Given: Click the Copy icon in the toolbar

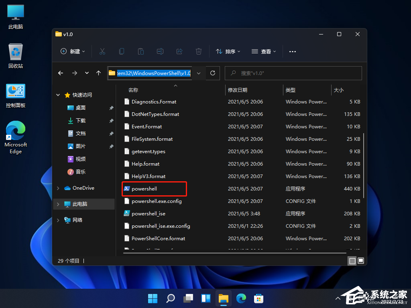Looking at the screenshot, I should coord(122,51).
